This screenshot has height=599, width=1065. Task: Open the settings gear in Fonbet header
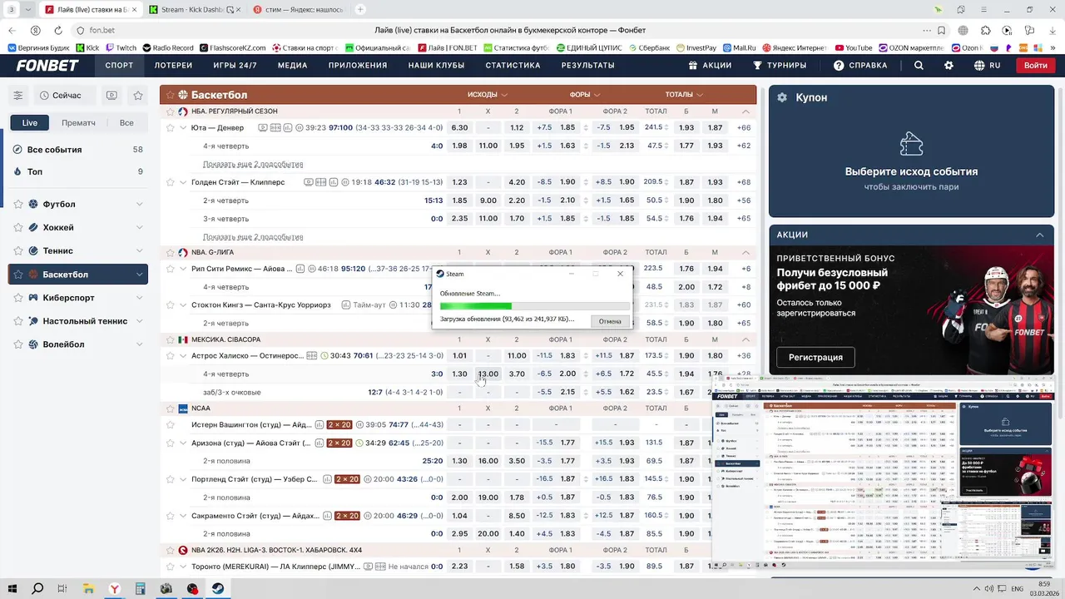(x=949, y=66)
